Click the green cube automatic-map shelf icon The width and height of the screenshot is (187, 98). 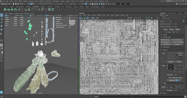15,9
